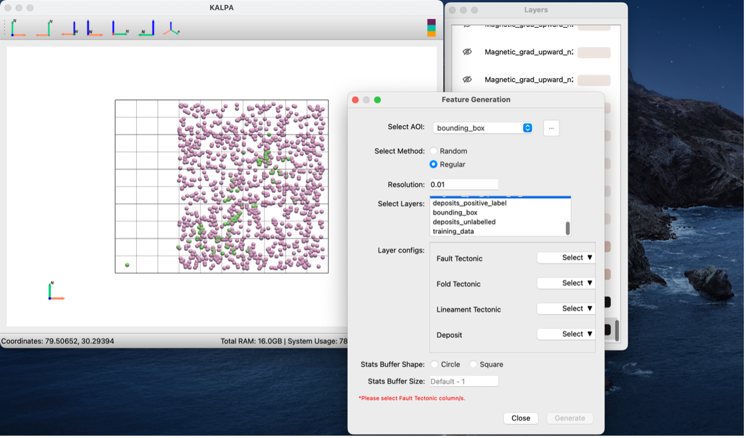746x438 pixels.
Task: Set stats buffer shape to Square
Action: [473, 365]
